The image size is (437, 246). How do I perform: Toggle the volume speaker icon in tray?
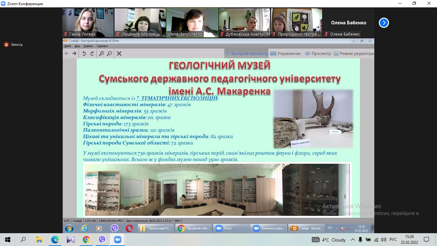(383, 240)
